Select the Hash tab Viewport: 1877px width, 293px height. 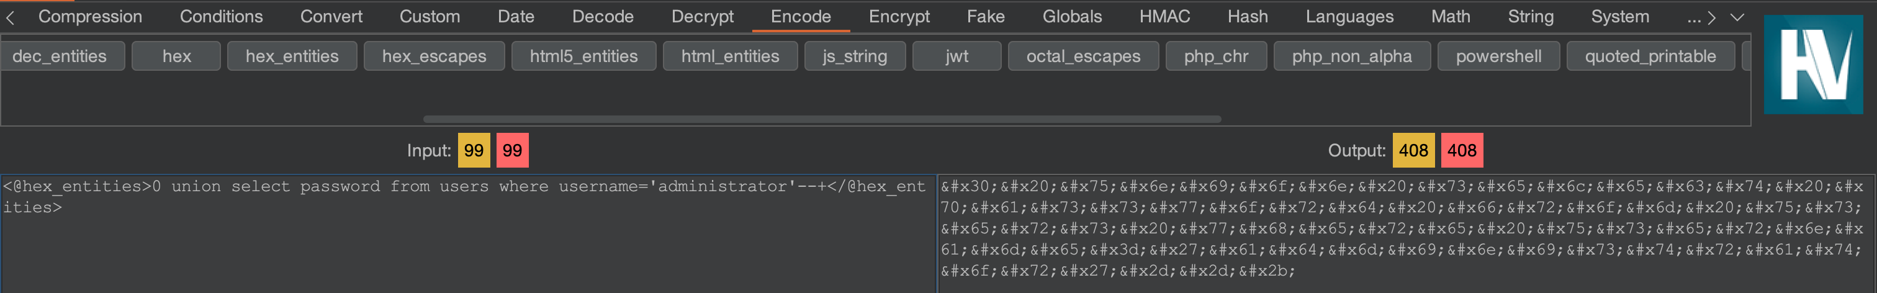[x=1247, y=17]
